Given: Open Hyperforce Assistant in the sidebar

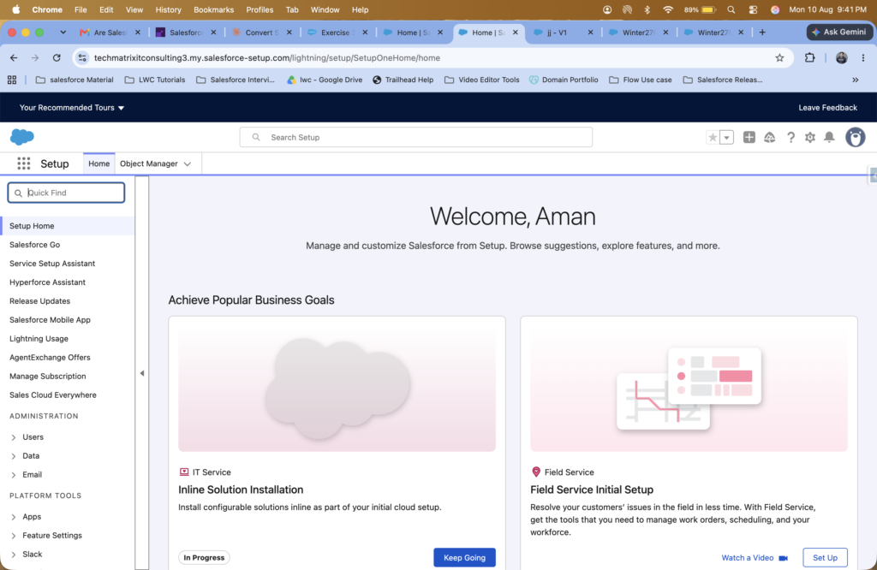Looking at the screenshot, I should click(x=48, y=282).
